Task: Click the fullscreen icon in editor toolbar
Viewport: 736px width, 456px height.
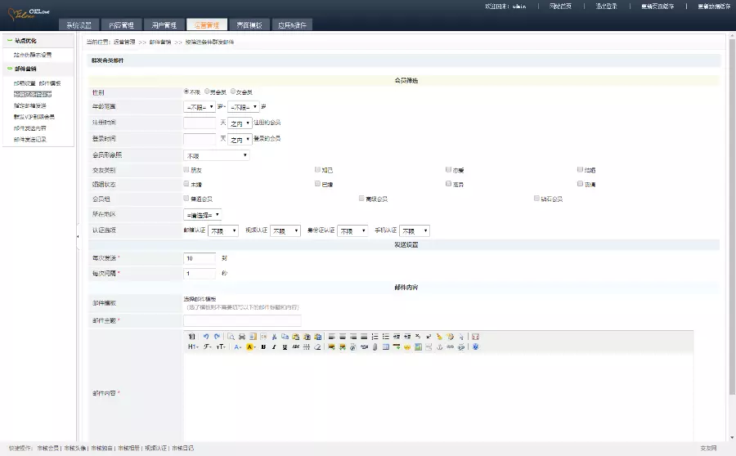Action: pos(475,337)
